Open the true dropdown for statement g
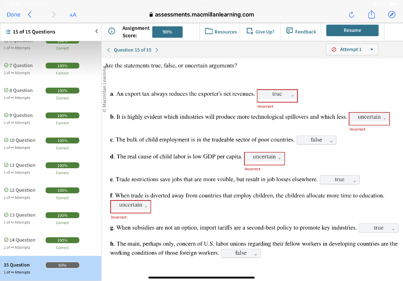The image size is (403, 281). pyautogui.click(x=378, y=228)
